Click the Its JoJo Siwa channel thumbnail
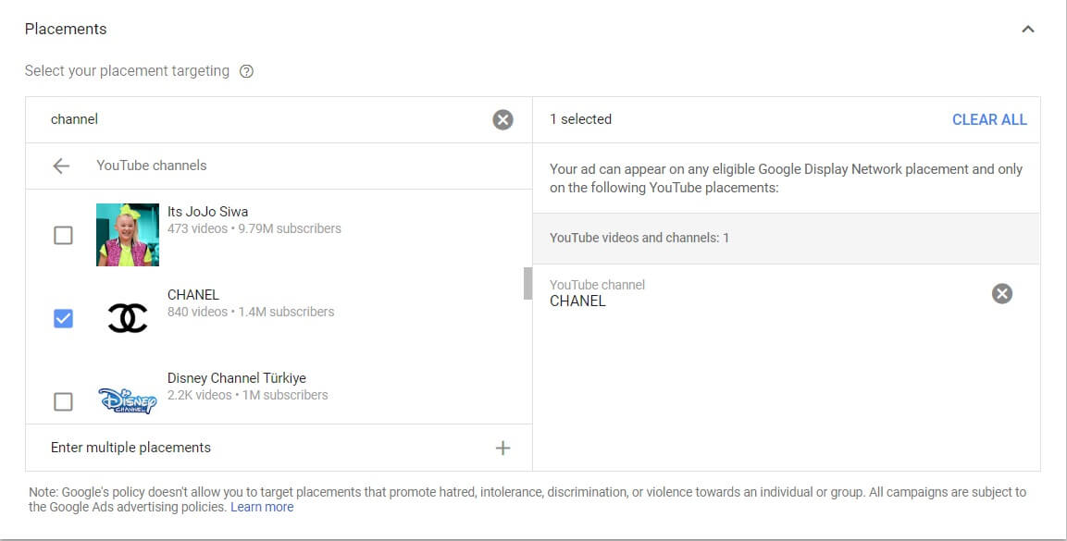This screenshot has height=541, width=1067. click(x=128, y=235)
